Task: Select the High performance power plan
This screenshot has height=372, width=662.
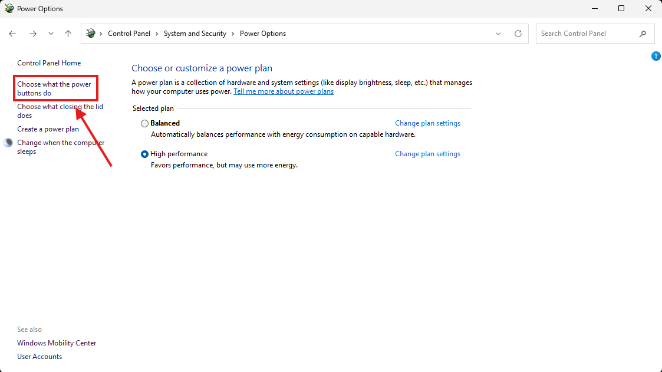Action: point(145,154)
